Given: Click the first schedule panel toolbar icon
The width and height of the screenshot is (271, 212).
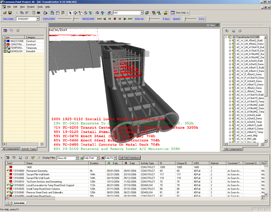Looking at the screenshot, I should click(8, 158).
